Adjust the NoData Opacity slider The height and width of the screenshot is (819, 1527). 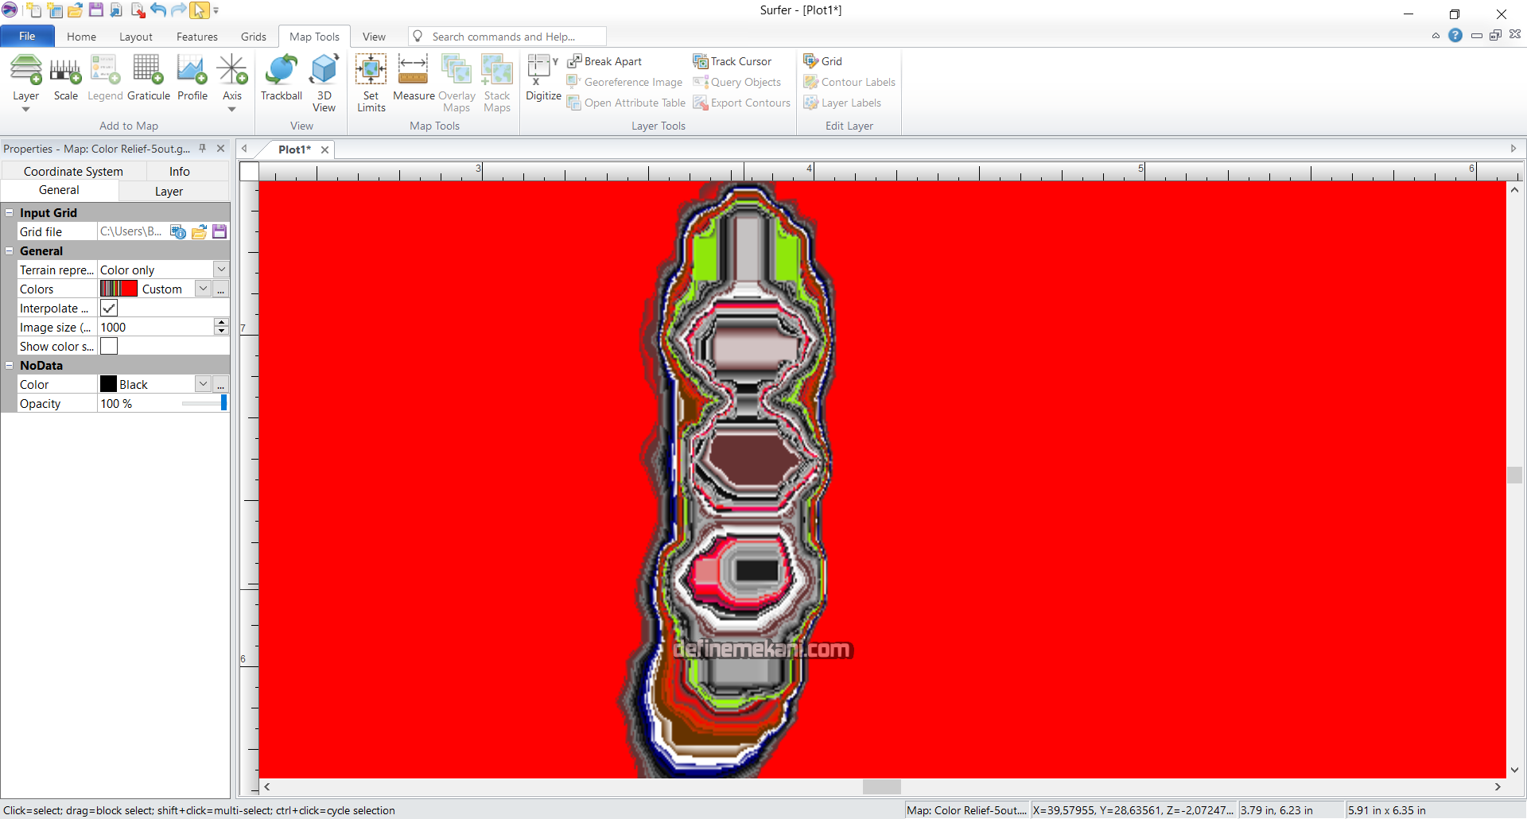coord(223,404)
